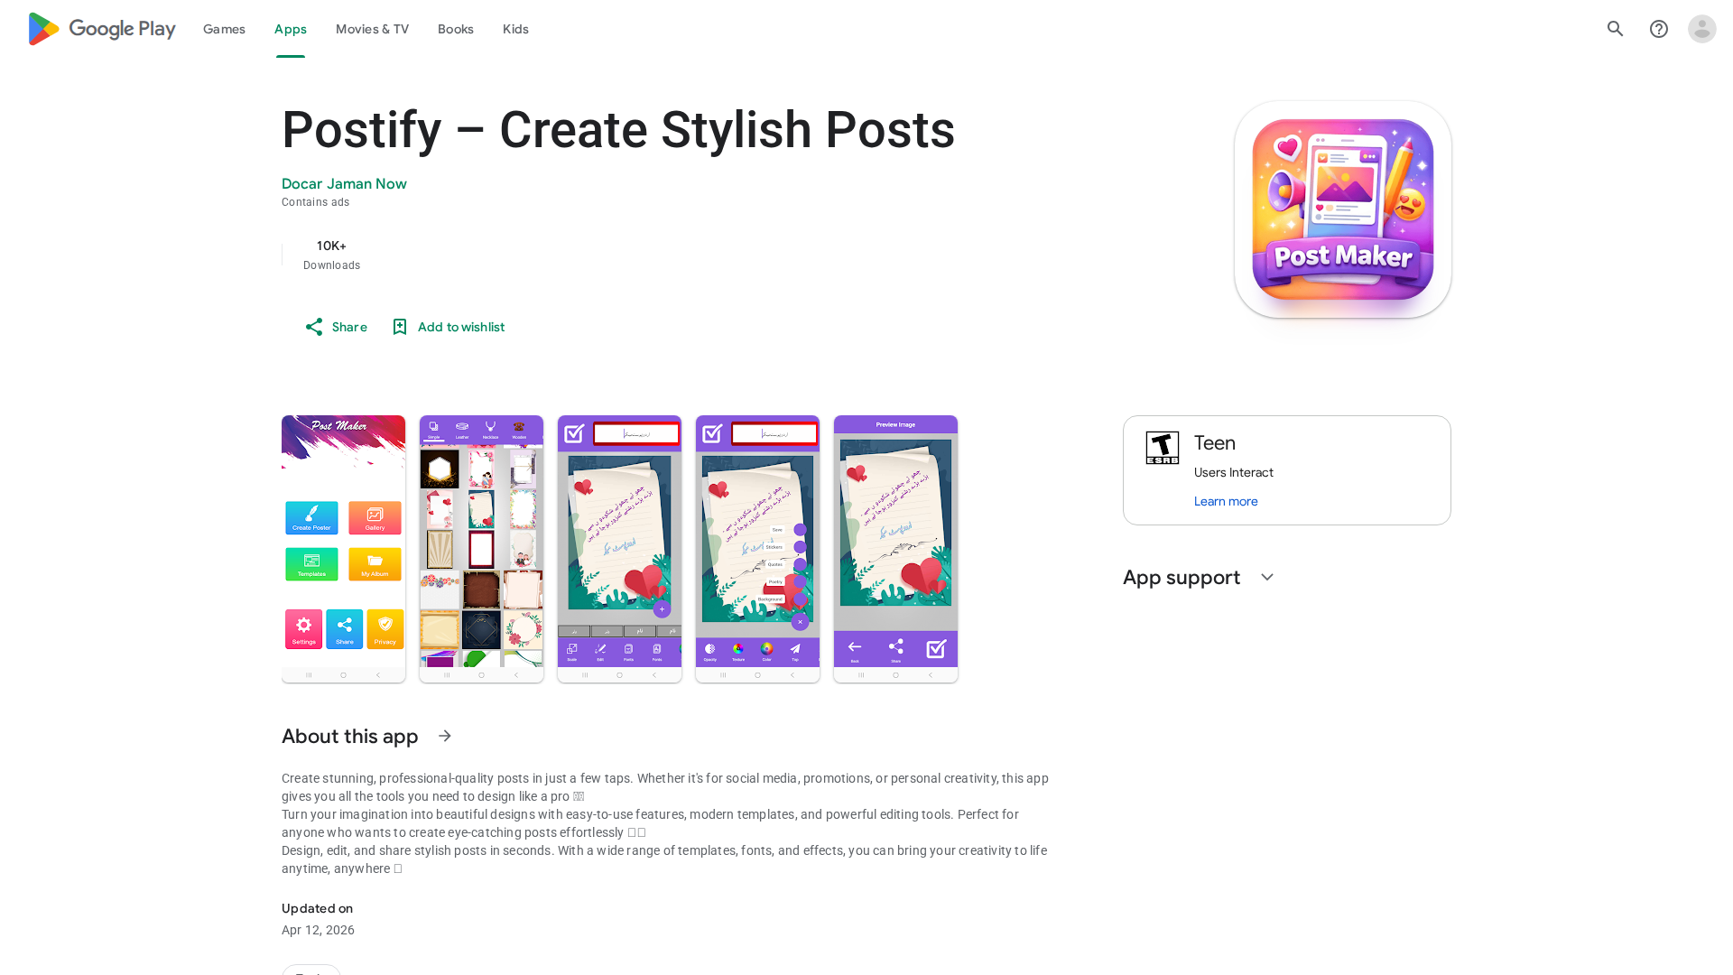The width and height of the screenshot is (1733, 975).
Task: Go to the Kids tab
Action: coord(515,29)
